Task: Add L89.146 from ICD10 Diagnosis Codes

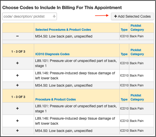Action: tap(17, 75)
